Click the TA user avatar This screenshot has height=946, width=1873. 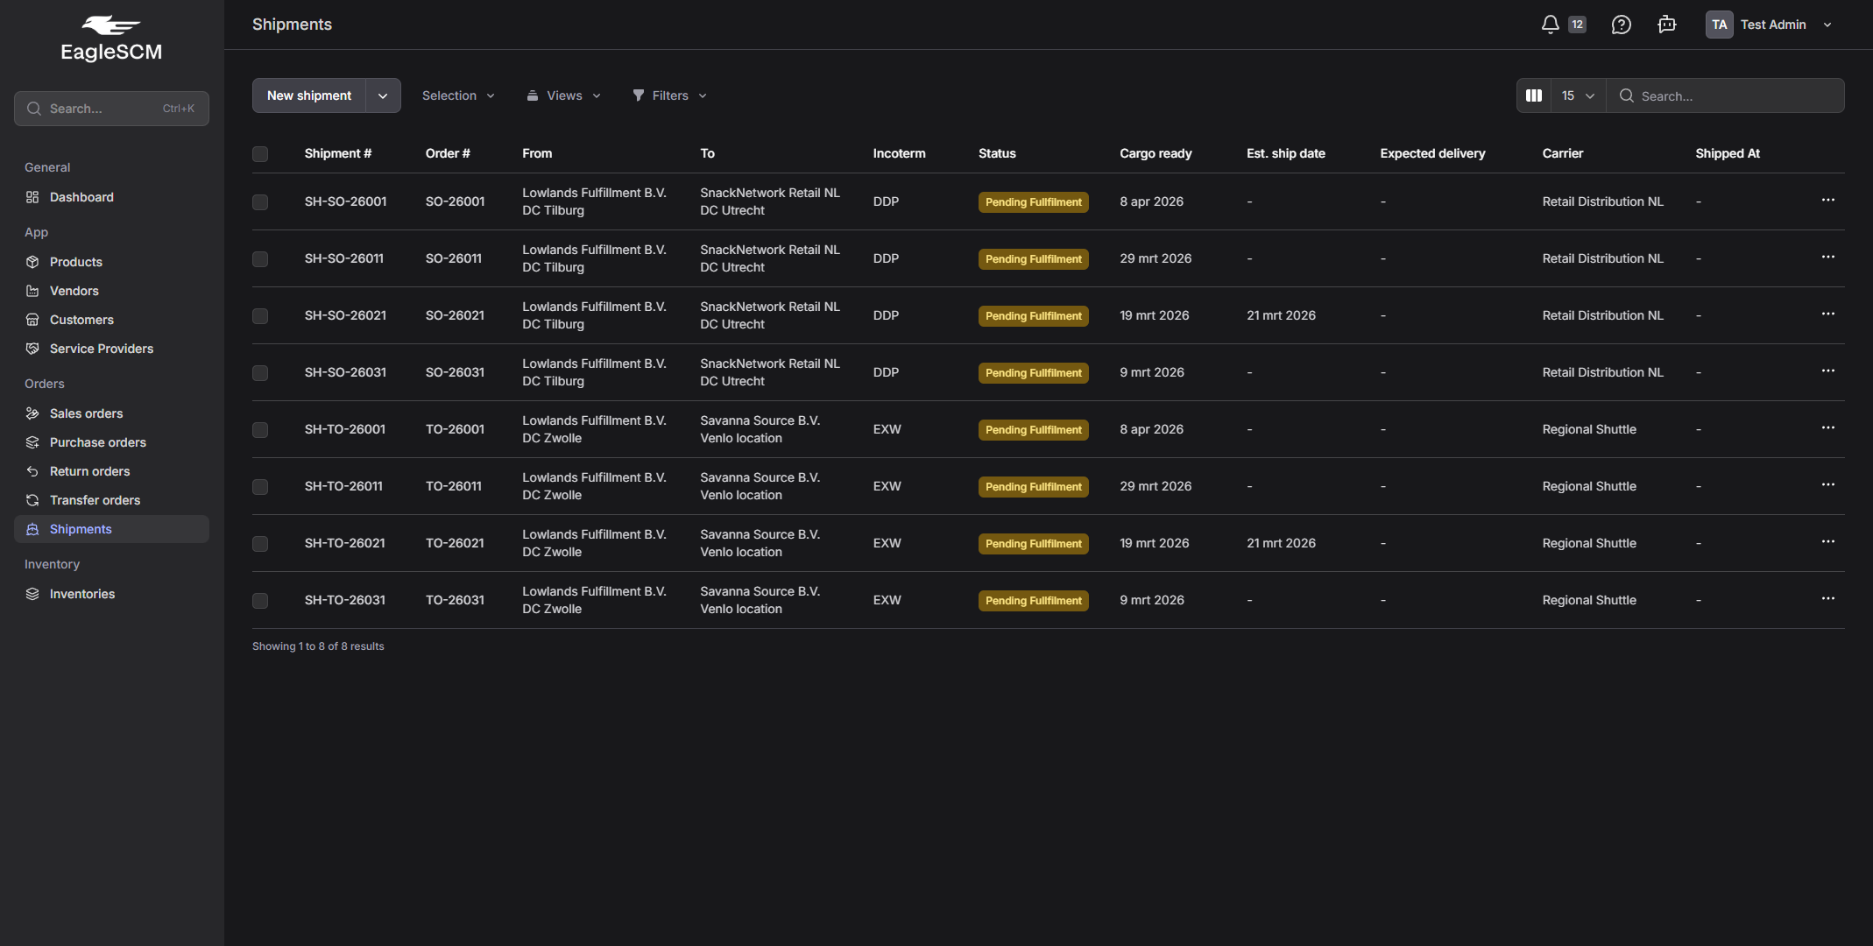pos(1719,25)
